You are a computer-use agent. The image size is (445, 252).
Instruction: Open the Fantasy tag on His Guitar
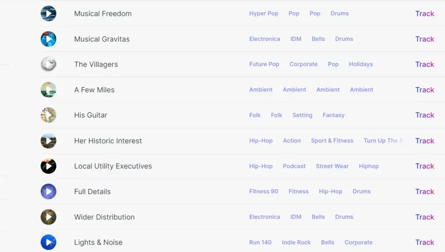pos(333,115)
